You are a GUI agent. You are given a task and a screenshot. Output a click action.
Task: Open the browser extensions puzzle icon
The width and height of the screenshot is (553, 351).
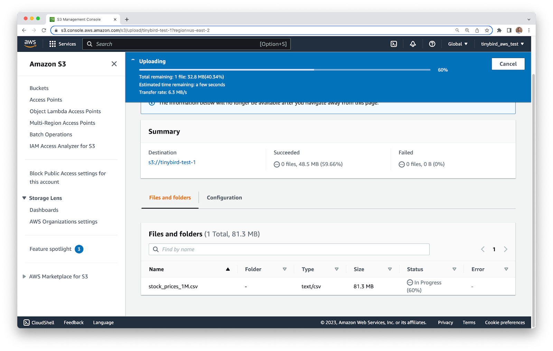pyautogui.click(x=499, y=30)
